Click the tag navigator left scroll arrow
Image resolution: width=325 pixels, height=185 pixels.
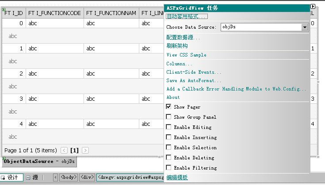tap(55, 177)
